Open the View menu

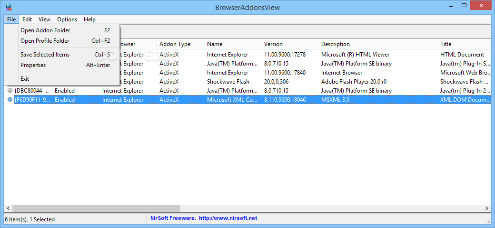[44, 19]
